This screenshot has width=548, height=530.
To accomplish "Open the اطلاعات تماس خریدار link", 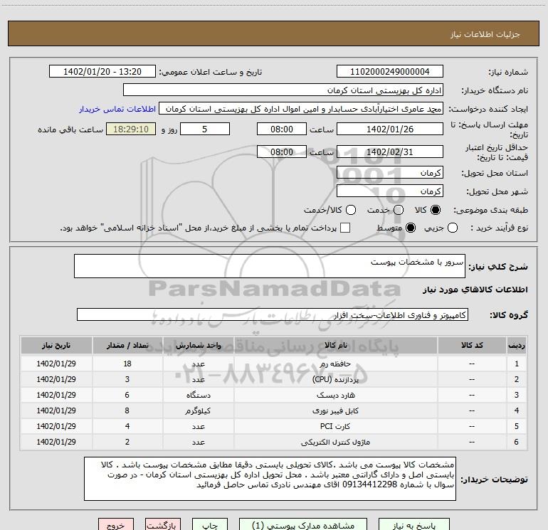I will pos(117,109).
